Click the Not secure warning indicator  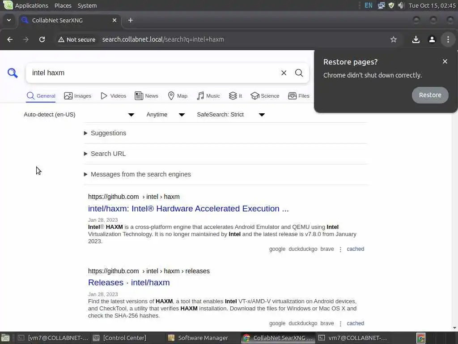pyautogui.click(x=76, y=39)
